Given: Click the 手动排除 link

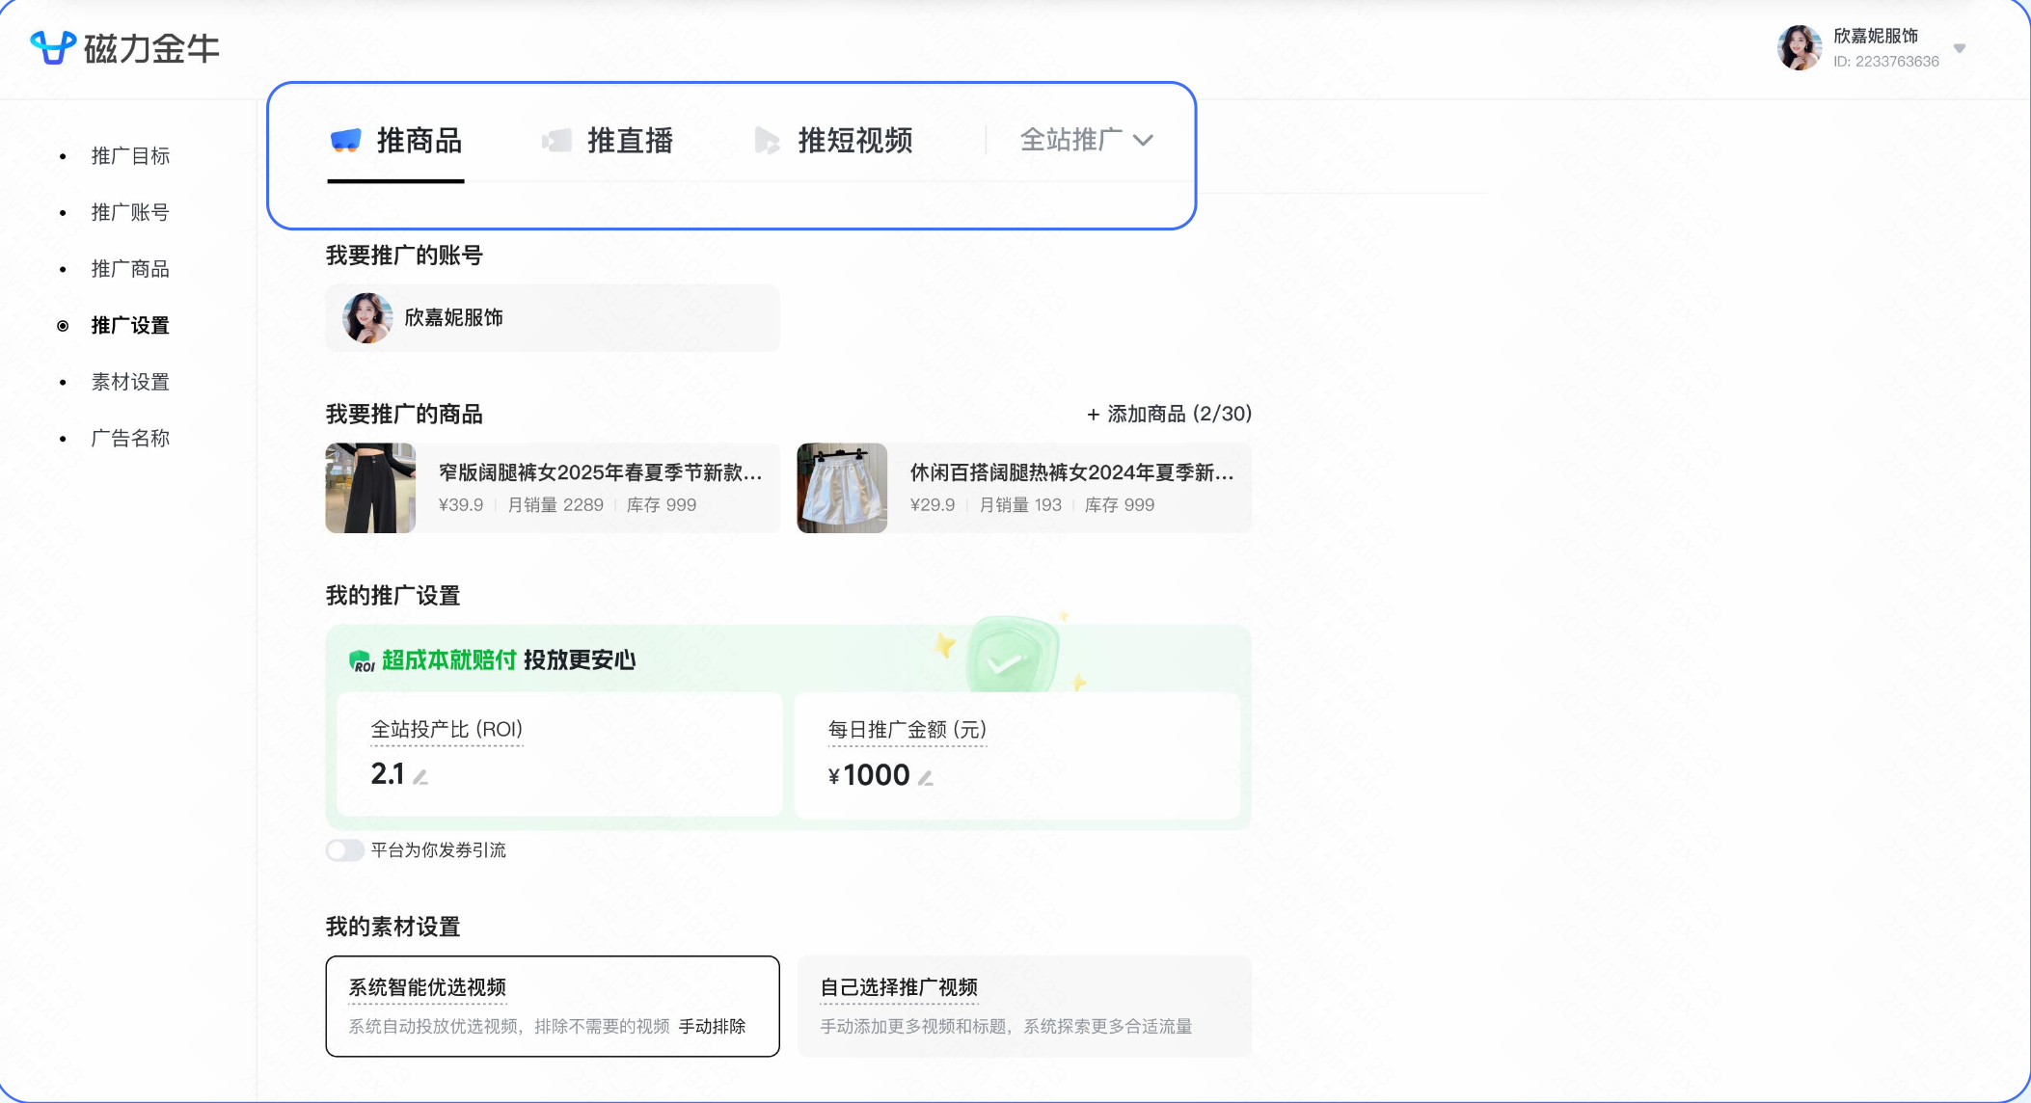Looking at the screenshot, I should pyautogui.click(x=714, y=1027).
